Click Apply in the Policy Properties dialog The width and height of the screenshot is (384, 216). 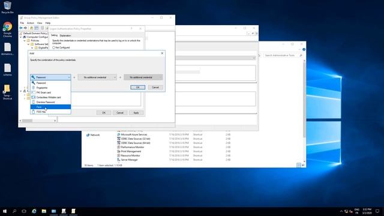tap(136, 113)
